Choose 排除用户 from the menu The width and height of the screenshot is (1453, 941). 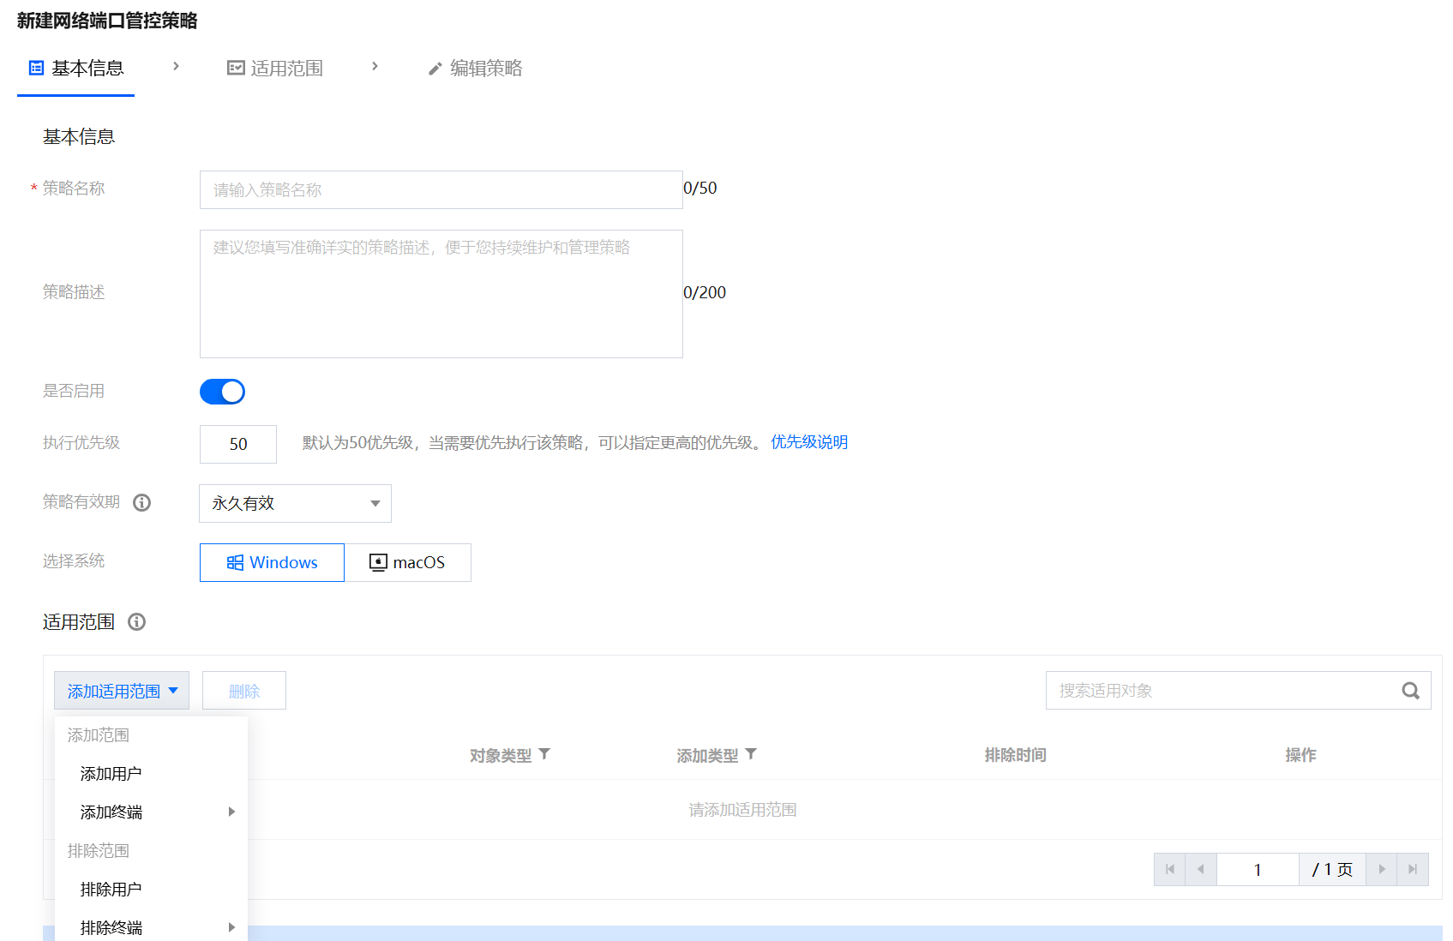111,889
